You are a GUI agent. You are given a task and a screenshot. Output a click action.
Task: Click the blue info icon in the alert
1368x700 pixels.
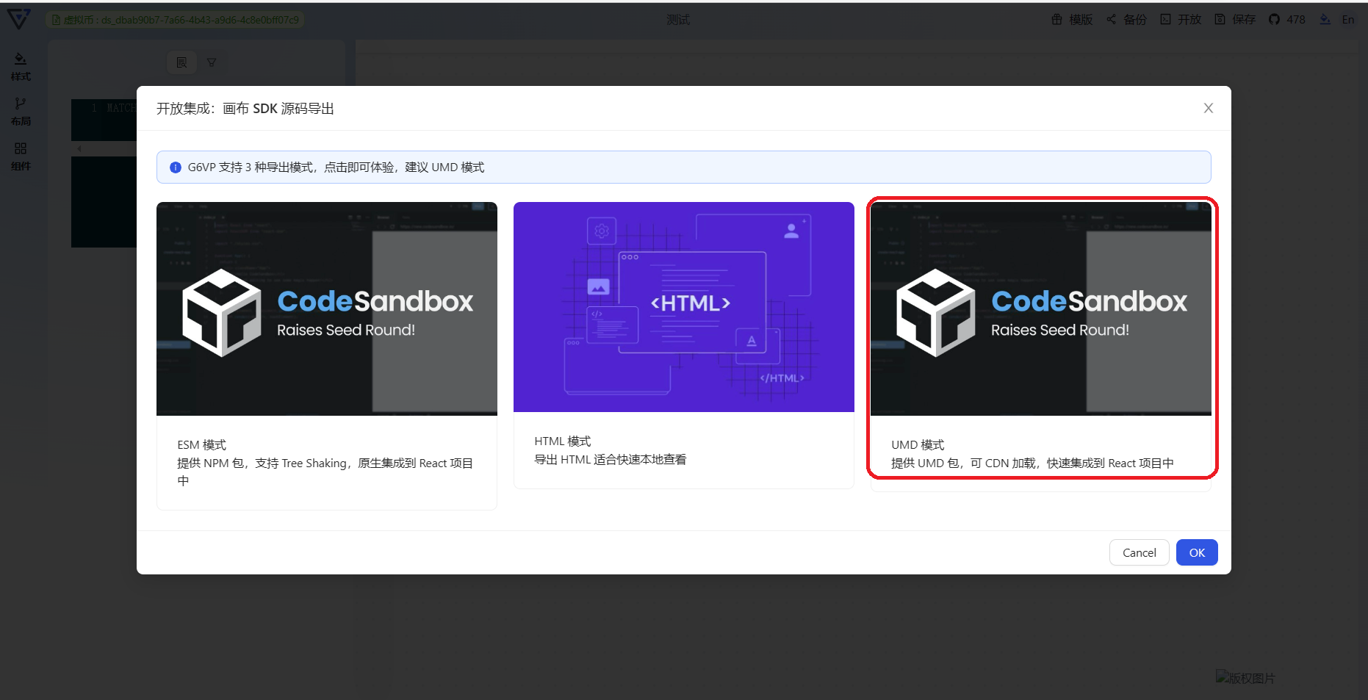(176, 167)
